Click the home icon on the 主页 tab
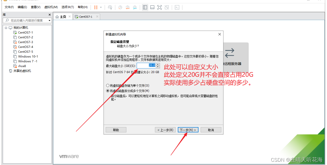The width and height of the screenshot is (327, 165). pos(57,17)
